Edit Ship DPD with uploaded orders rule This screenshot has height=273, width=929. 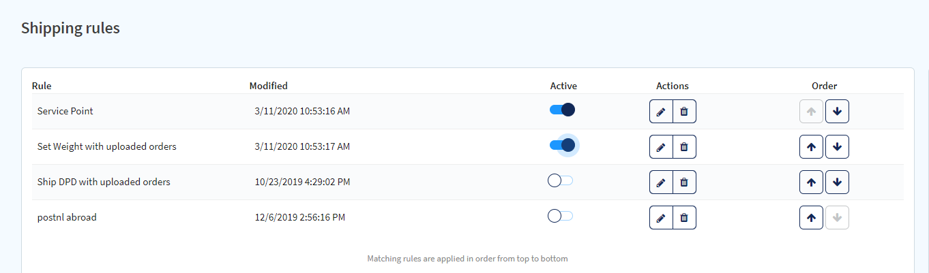(x=661, y=182)
